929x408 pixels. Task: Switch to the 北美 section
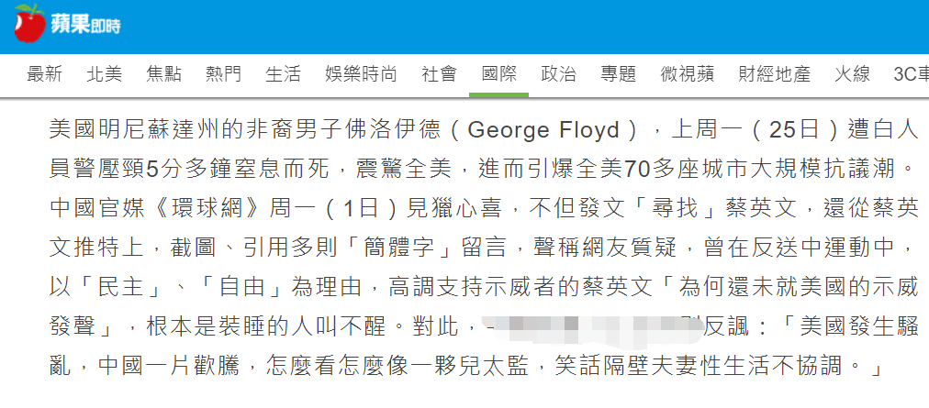(105, 74)
